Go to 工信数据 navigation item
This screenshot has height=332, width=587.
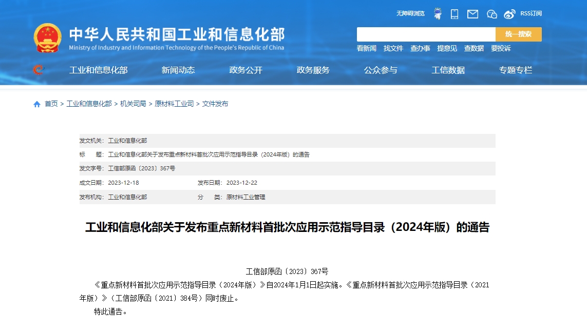coord(448,70)
